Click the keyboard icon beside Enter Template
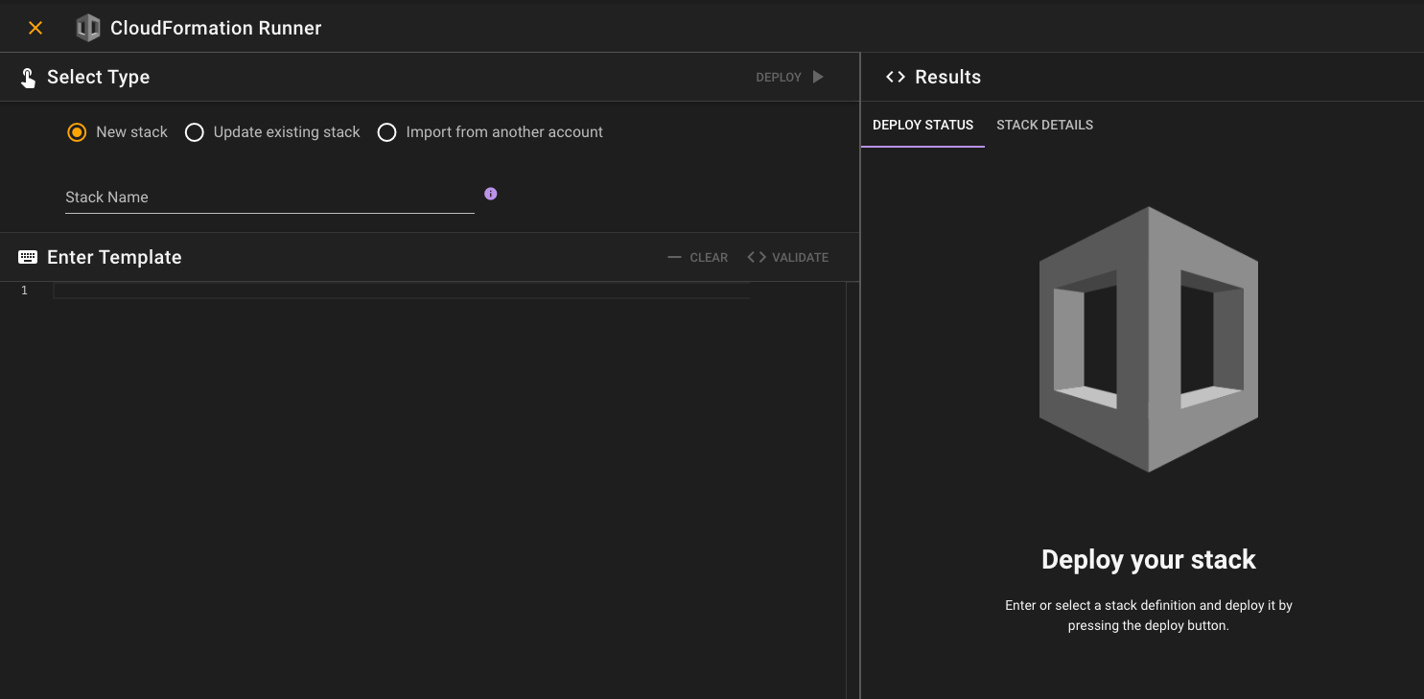The width and height of the screenshot is (1424, 699). pos(28,257)
